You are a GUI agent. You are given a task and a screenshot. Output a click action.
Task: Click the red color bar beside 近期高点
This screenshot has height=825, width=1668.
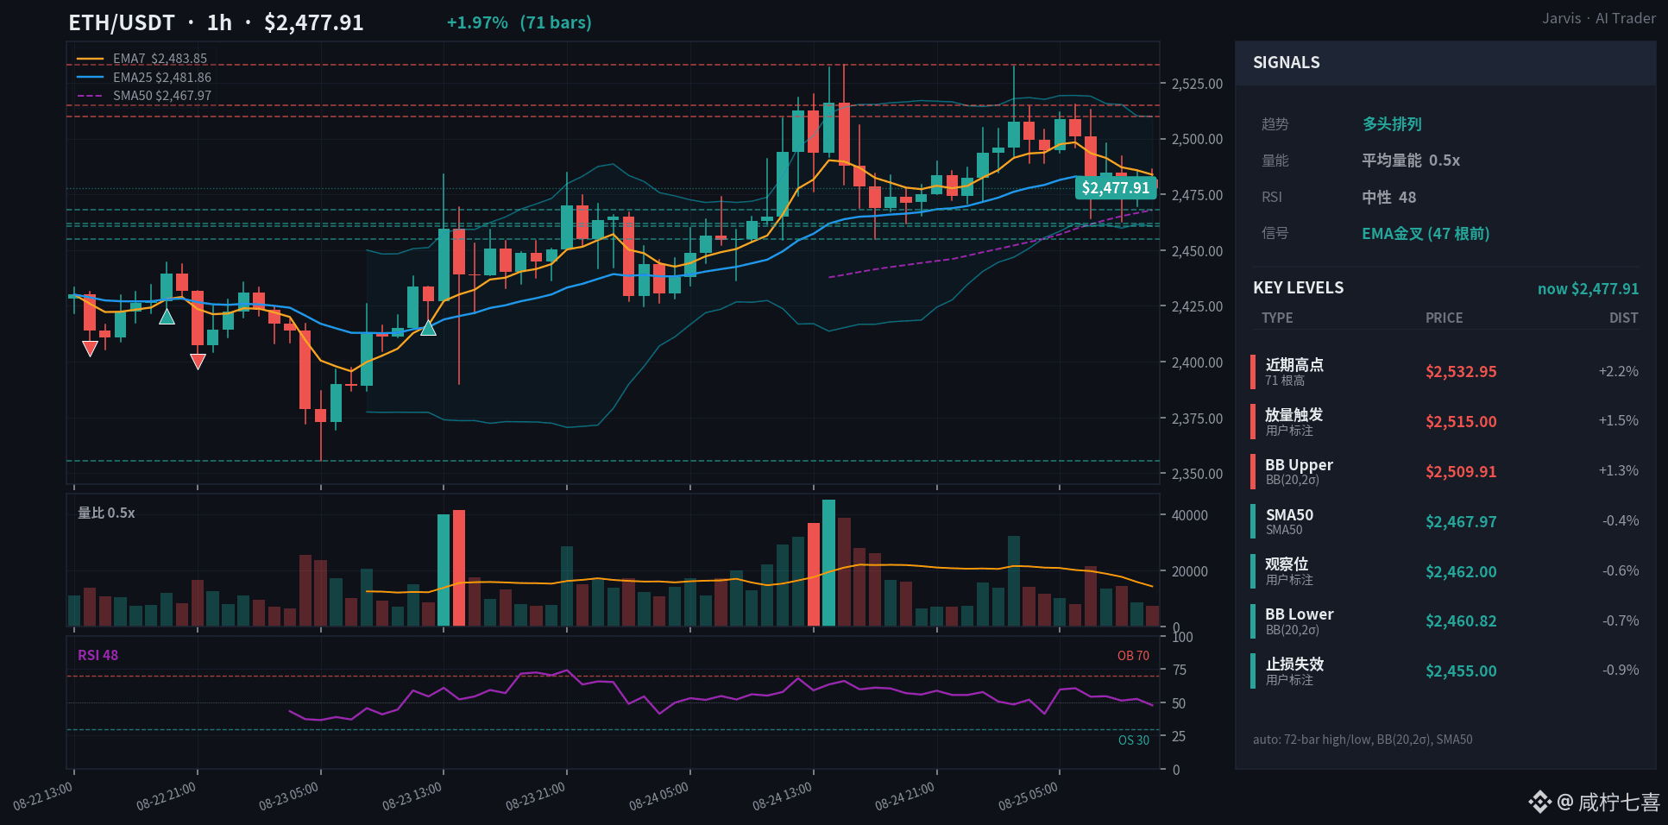point(1253,372)
